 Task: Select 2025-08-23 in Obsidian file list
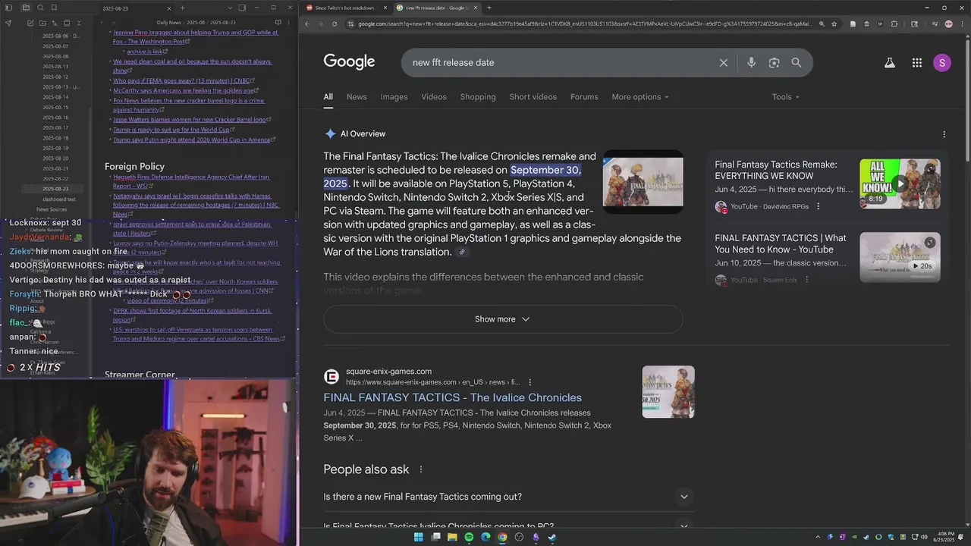coord(55,189)
